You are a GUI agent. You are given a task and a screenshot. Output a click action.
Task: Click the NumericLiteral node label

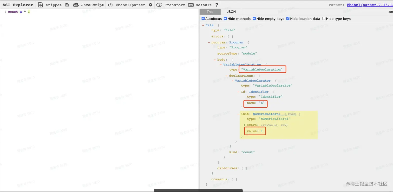pyautogui.click(x=267, y=114)
